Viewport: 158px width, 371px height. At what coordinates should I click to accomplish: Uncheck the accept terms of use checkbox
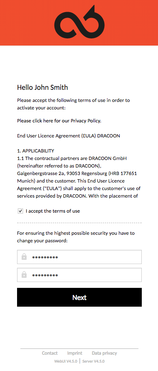(20, 211)
